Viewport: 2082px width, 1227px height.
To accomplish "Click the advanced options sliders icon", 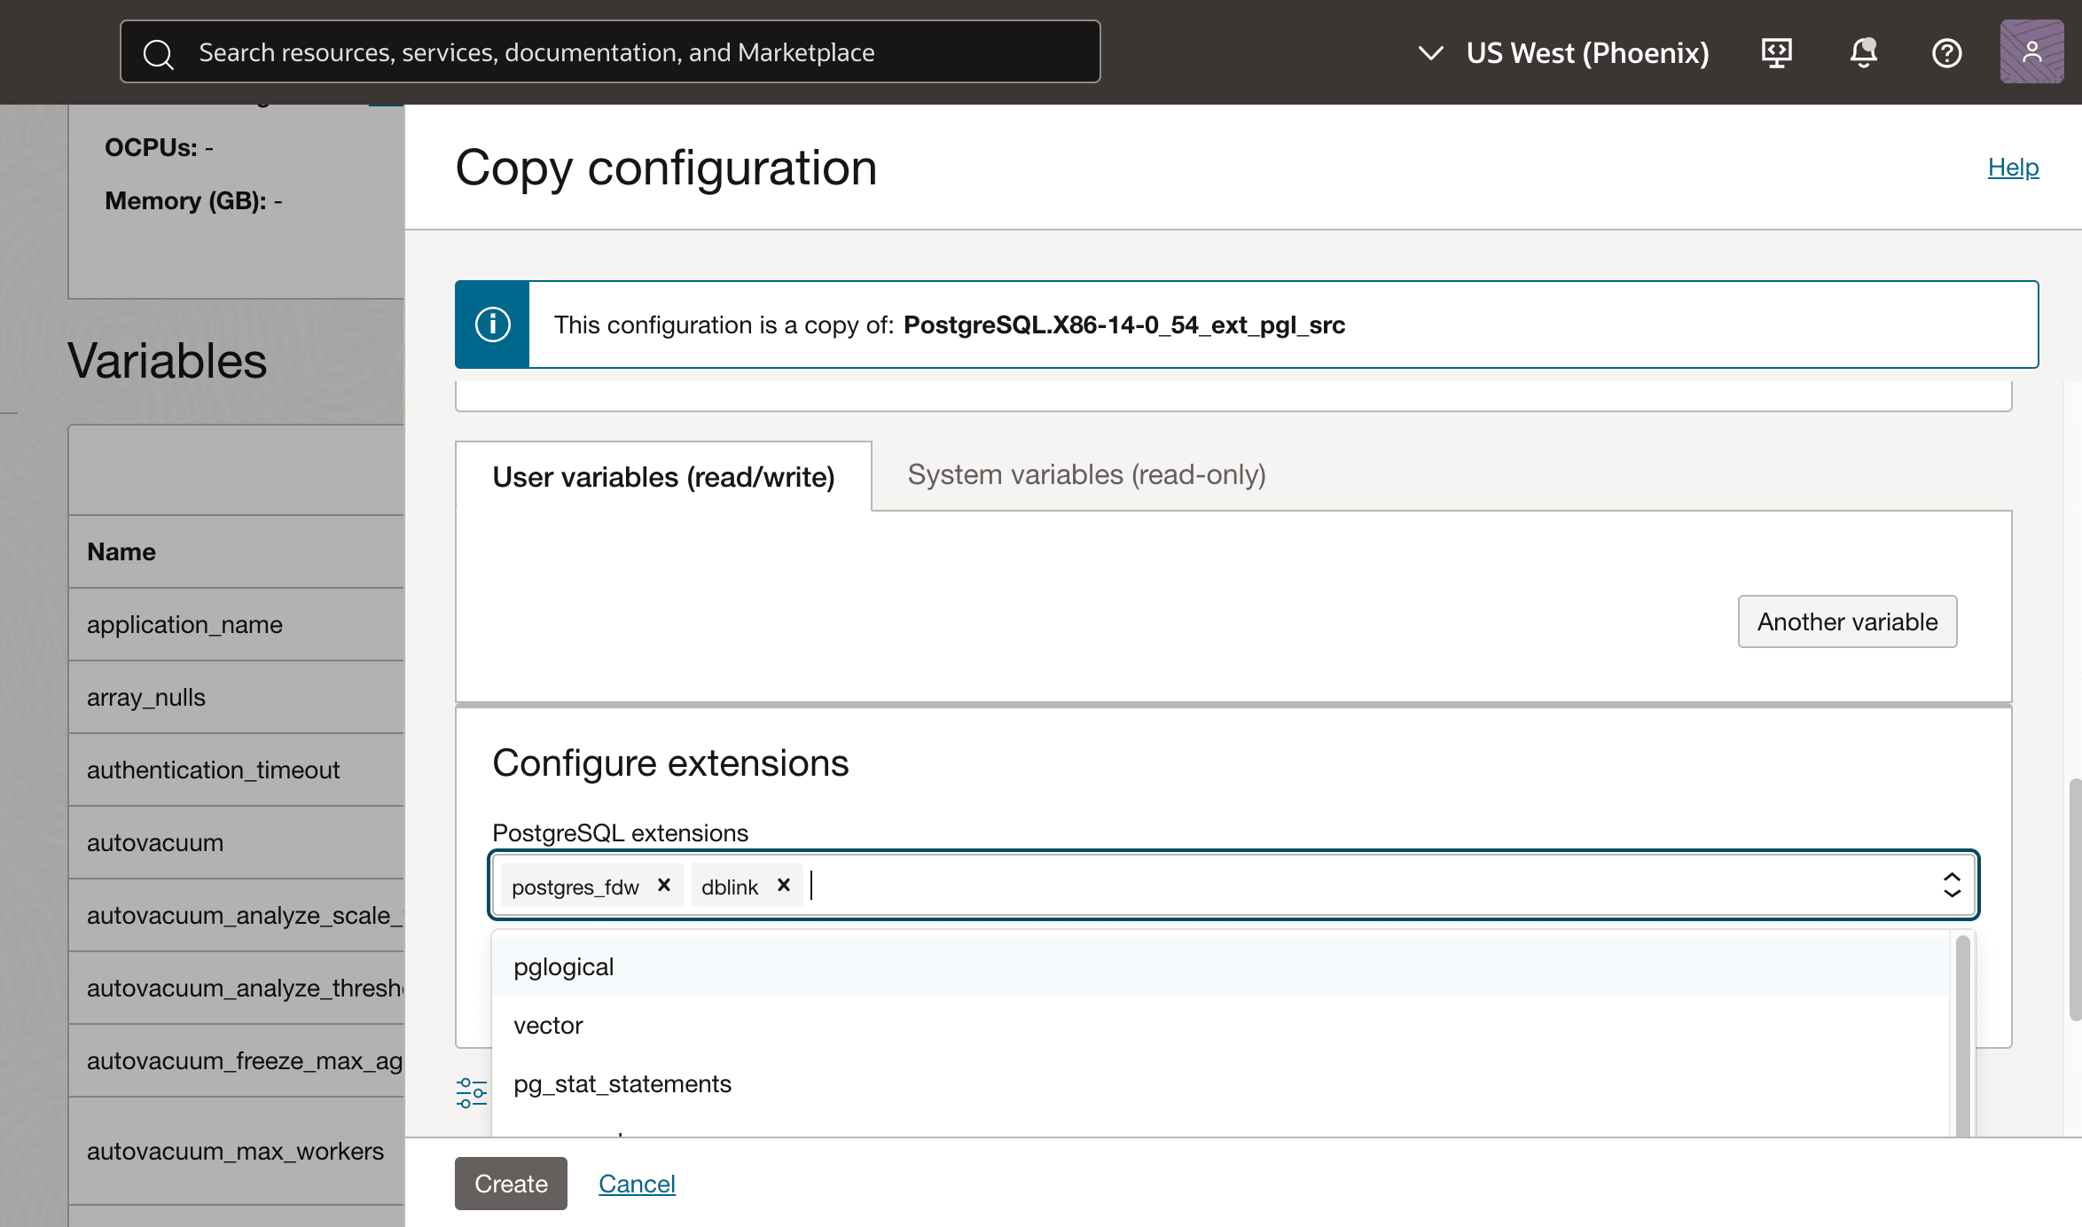I will (x=471, y=1092).
